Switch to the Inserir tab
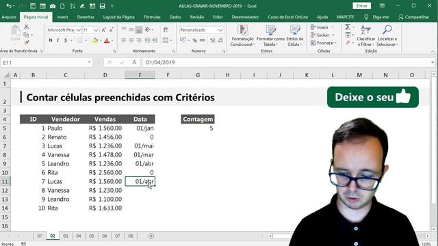The height and width of the screenshot is (246, 438). (62, 17)
